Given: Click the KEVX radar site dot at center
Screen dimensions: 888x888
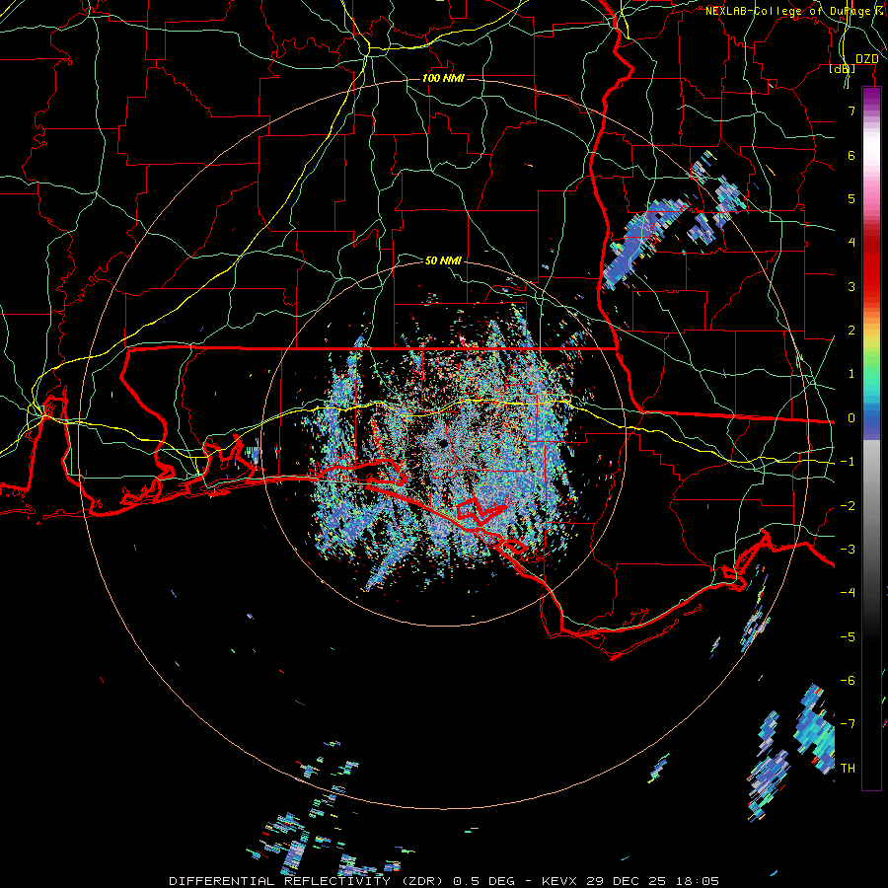Looking at the screenshot, I should [x=442, y=445].
